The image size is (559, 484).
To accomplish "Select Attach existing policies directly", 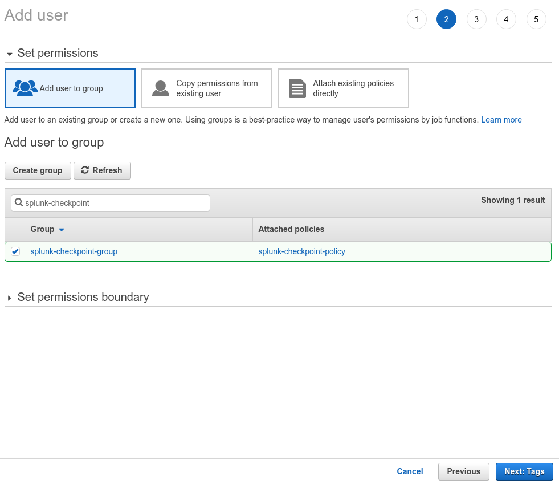I will tap(343, 88).
